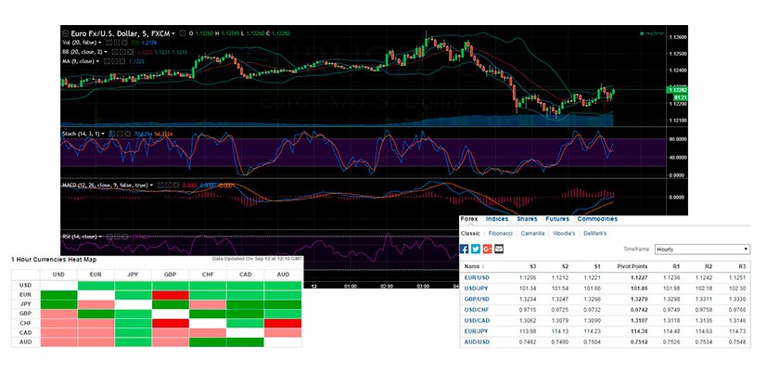This screenshot has width=767, height=385.
Task: Open the EUR/JPY pair link
Action: [x=476, y=331]
